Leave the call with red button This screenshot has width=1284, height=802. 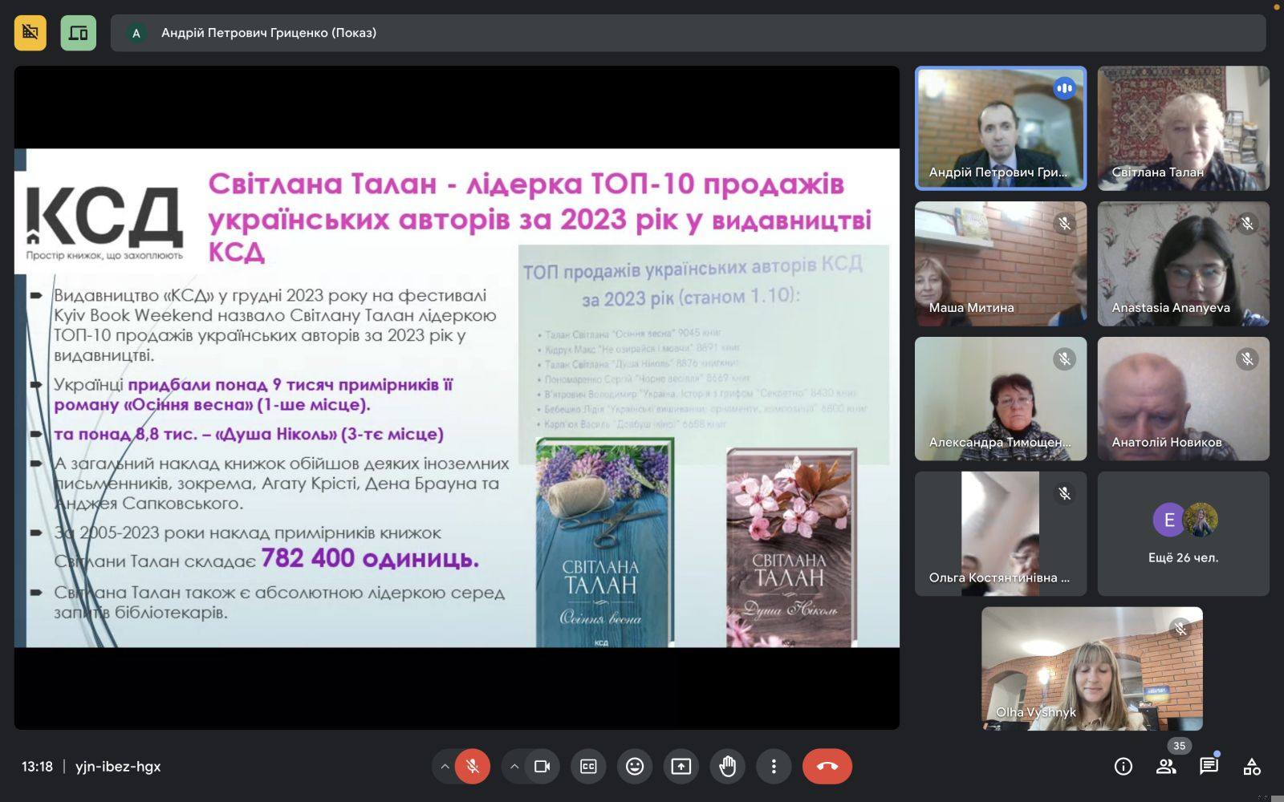click(827, 766)
